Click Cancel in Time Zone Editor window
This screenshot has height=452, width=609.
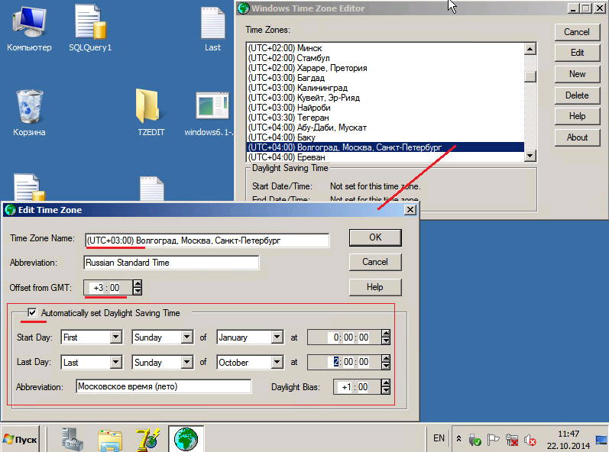(577, 32)
